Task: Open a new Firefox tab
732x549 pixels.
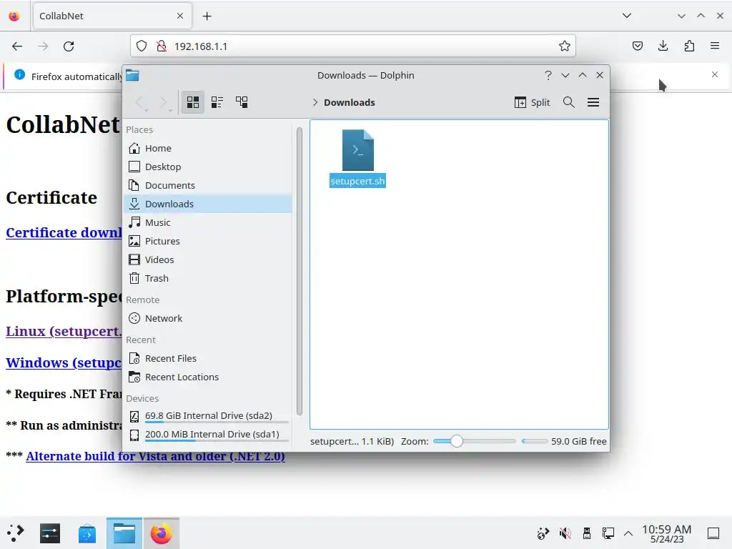Action: coord(207,16)
